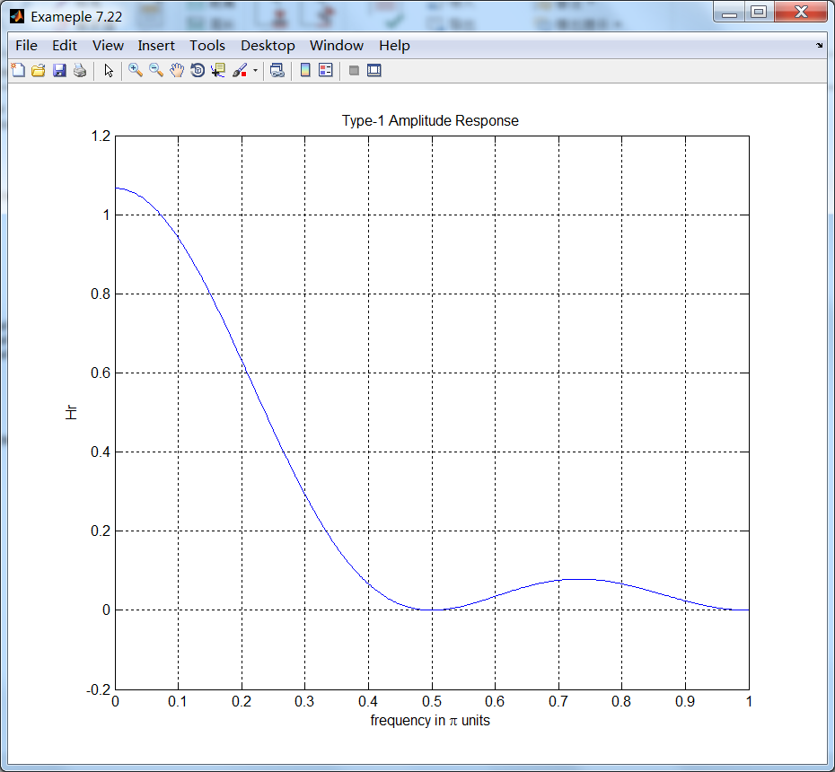
Task: Click the y-axis tick label 1.2
Action: tap(101, 136)
